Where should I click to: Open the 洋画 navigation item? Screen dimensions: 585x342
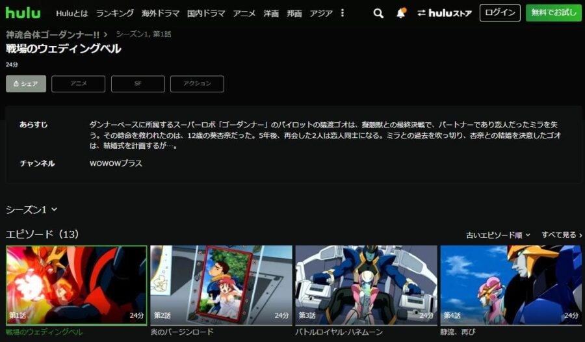click(x=271, y=14)
